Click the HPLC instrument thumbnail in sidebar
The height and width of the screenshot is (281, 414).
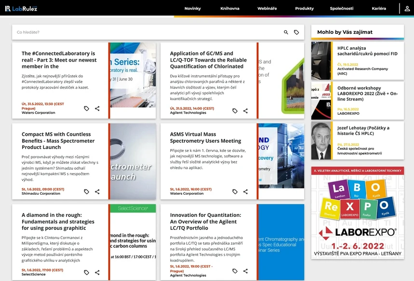point(321,61)
